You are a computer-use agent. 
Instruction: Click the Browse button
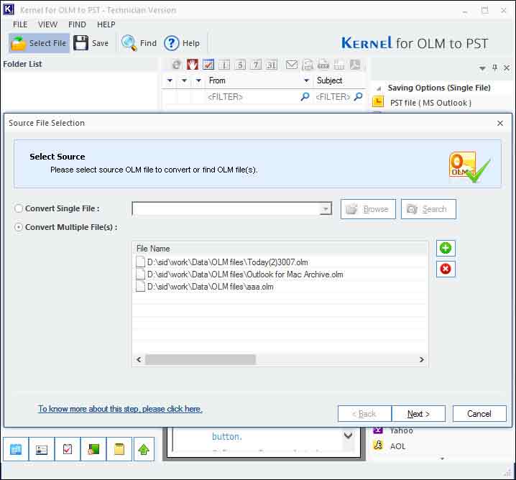click(368, 209)
